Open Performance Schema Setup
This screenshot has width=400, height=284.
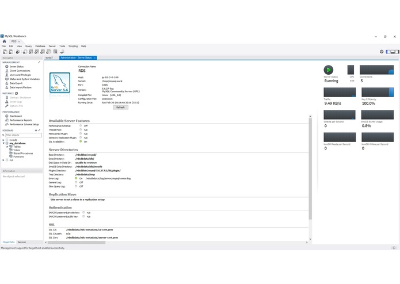[24, 125]
